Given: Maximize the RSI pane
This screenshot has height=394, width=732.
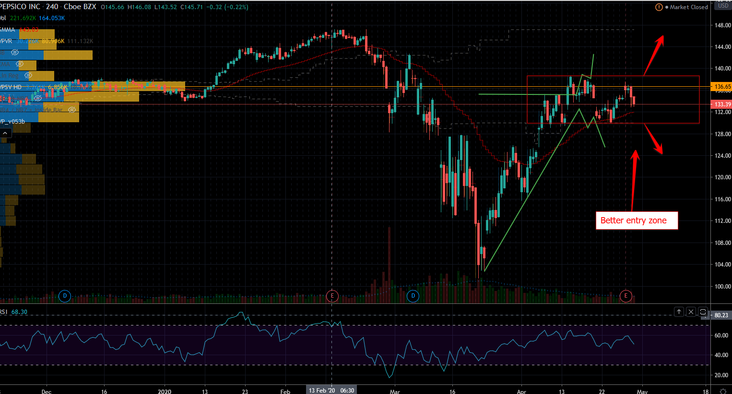Looking at the screenshot, I should click(x=703, y=312).
